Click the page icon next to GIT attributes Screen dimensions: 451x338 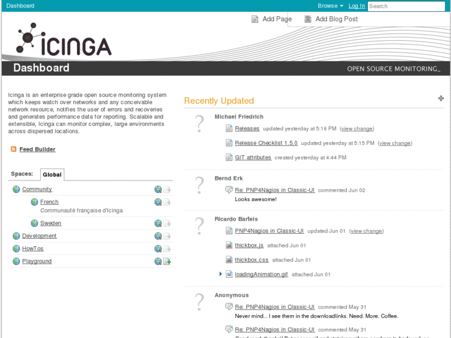tap(229, 158)
